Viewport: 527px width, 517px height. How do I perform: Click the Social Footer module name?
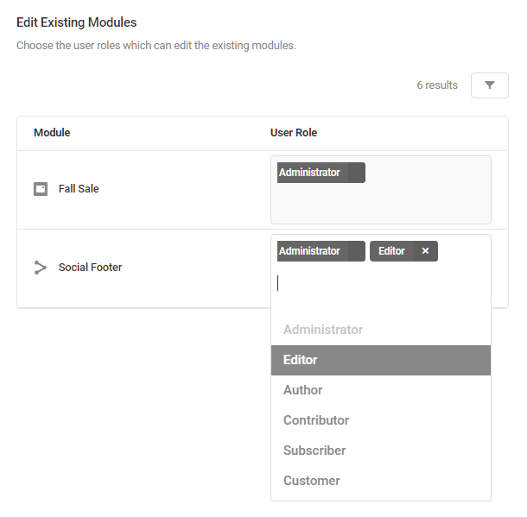click(90, 268)
